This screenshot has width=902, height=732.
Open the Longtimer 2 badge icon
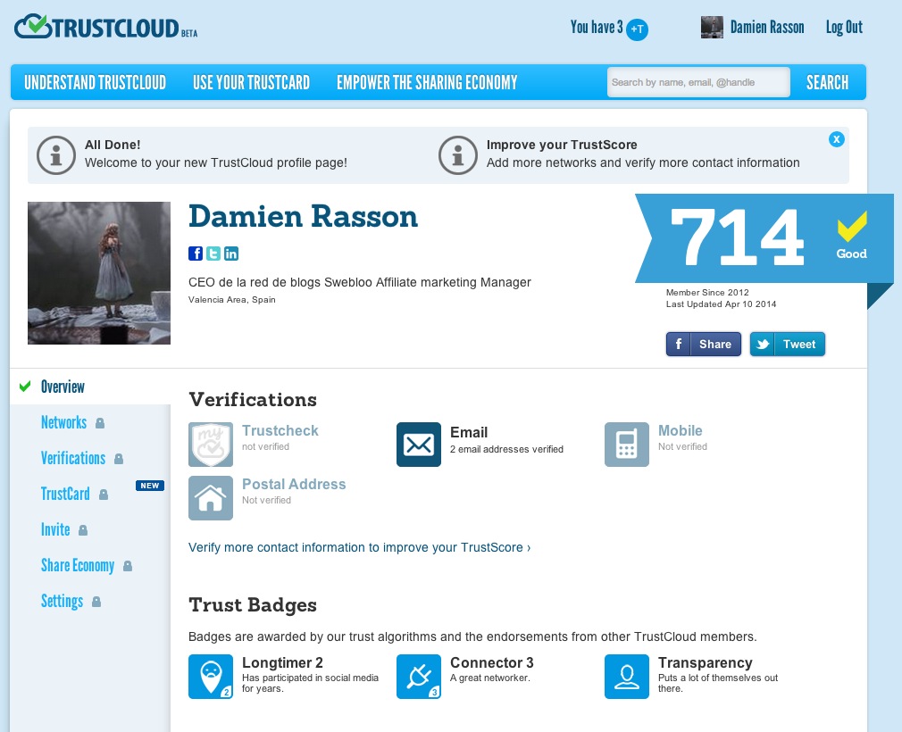tap(211, 677)
